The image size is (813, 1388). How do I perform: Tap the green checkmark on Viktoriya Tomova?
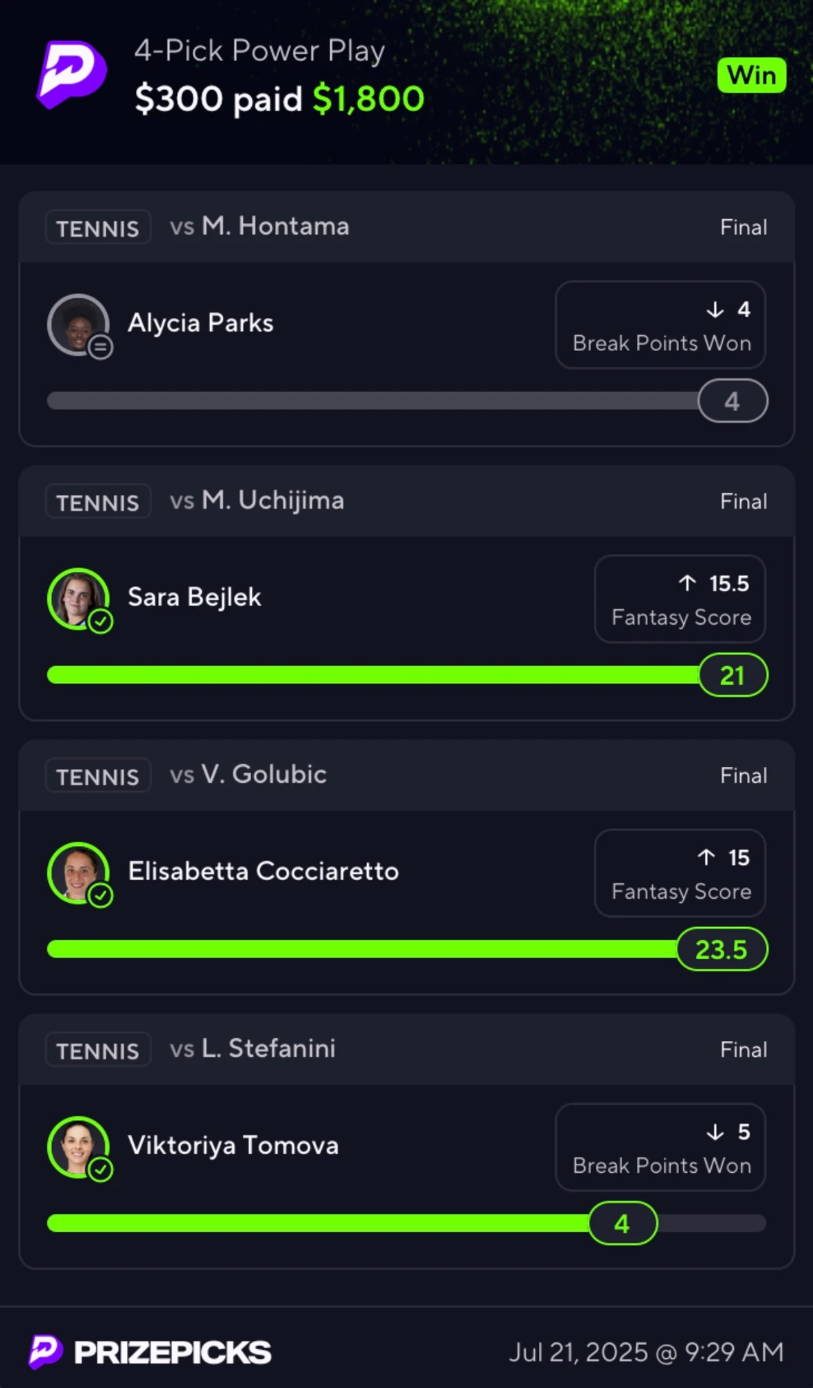(x=101, y=1169)
